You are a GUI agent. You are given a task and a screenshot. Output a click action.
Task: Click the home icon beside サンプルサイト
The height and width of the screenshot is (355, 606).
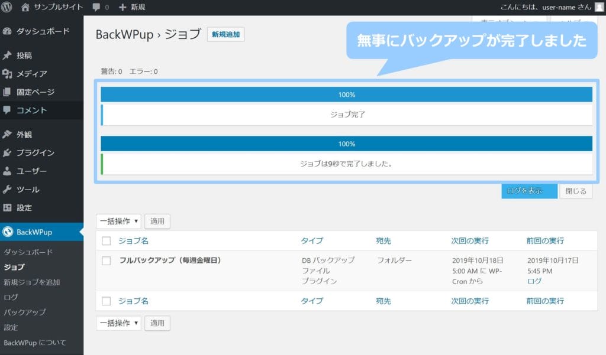(x=25, y=7)
